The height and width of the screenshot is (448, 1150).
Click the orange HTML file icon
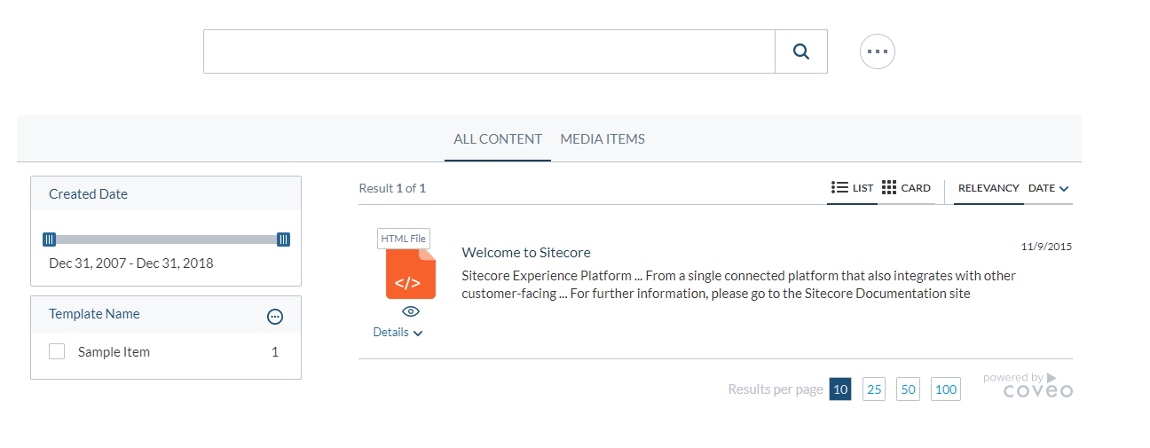pos(410,274)
